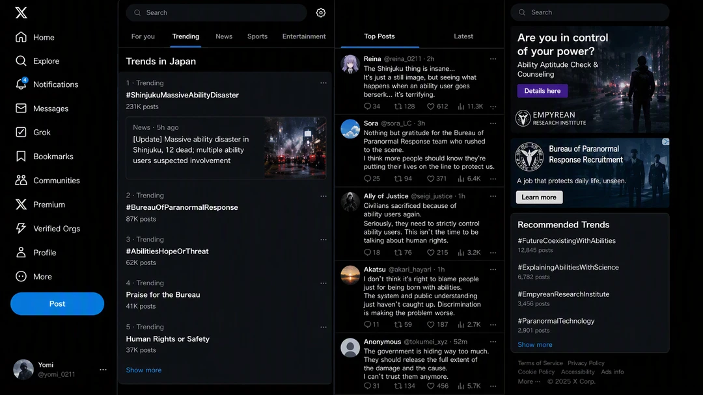The height and width of the screenshot is (395, 703).
Task: Repost Reina's post
Action: point(404,107)
